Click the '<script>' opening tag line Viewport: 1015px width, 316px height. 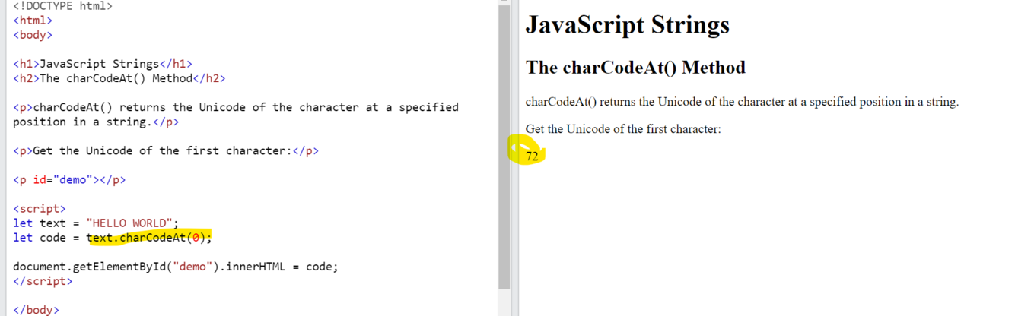40,208
